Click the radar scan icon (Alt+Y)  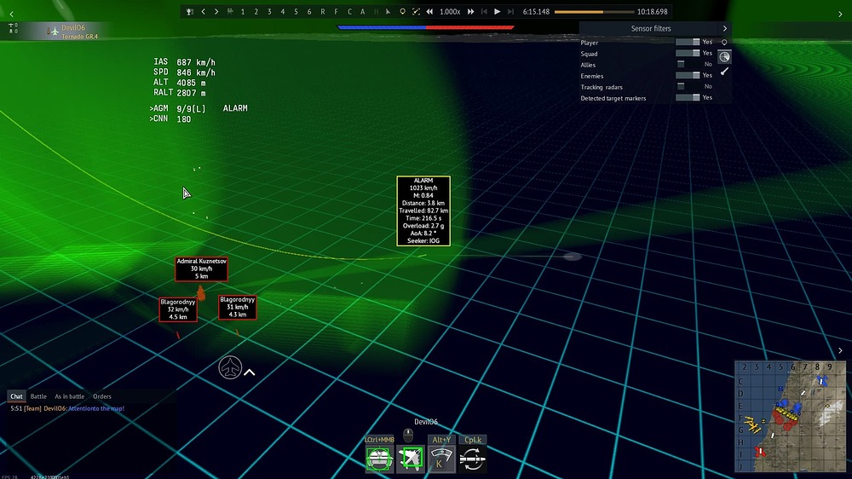click(x=441, y=459)
